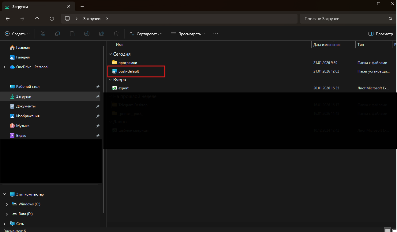Toggle the Просмотр preview pane
The image size is (397, 232).
(380, 34)
